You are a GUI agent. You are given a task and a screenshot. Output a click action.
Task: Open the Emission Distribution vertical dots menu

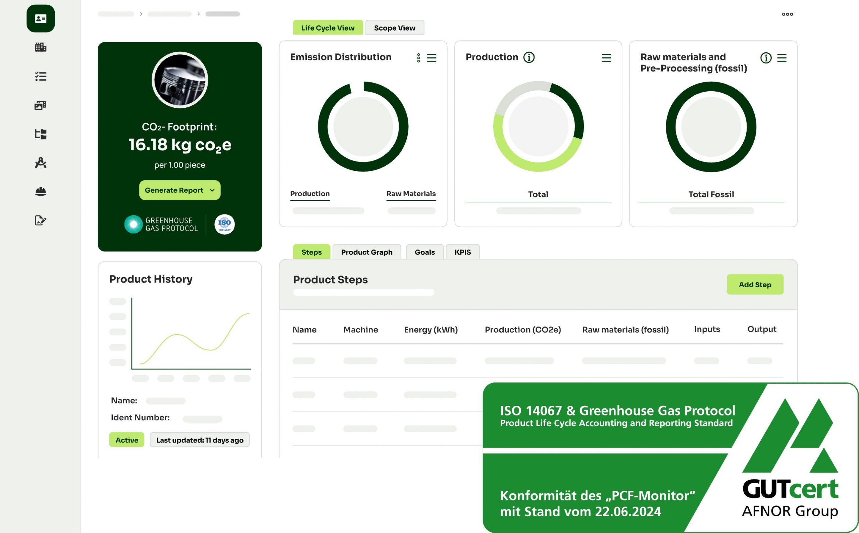point(418,58)
